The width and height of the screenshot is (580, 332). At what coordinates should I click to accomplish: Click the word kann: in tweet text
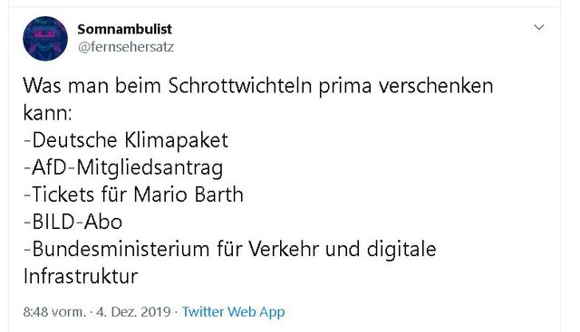[47, 113]
